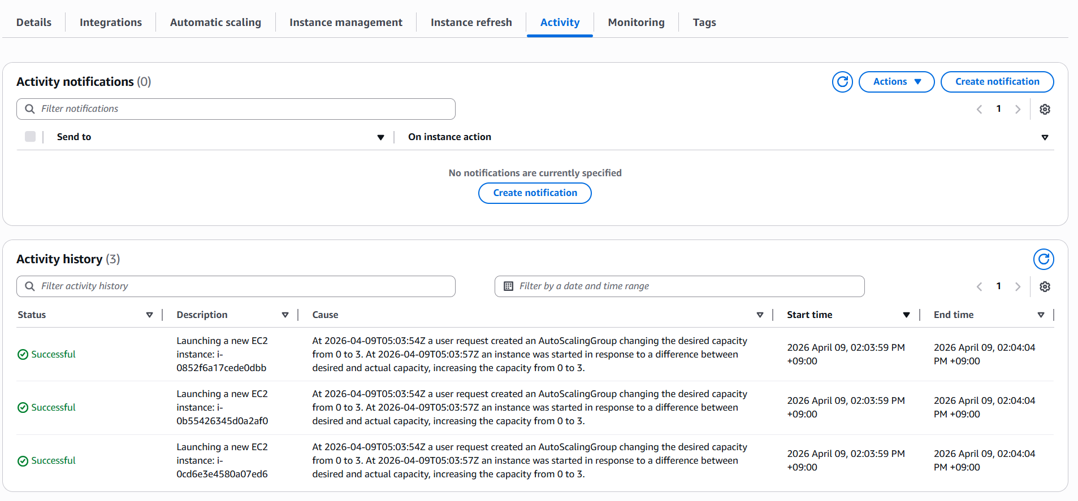Viewport: 1078px width, 501px height.
Task: Sort the Status column
Action: click(x=149, y=315)
